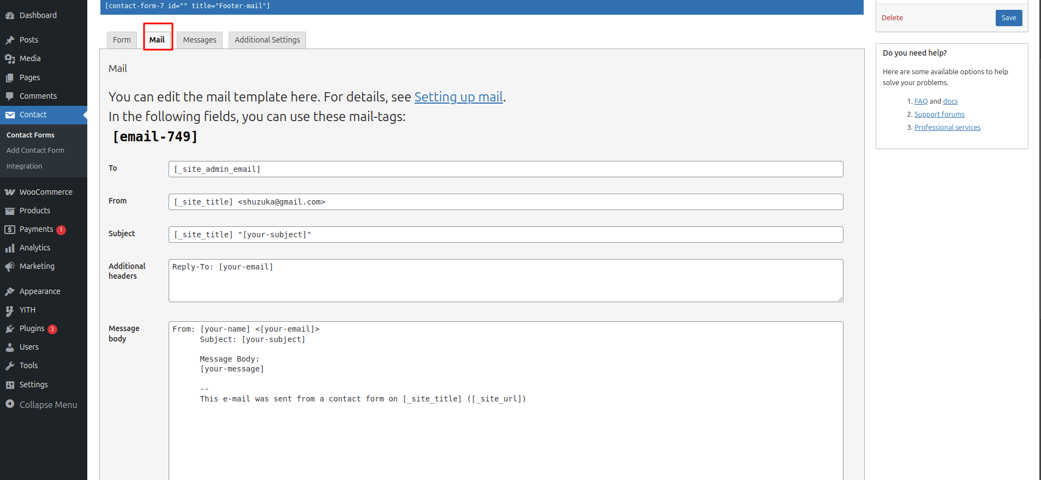Viewport: 1041px width, 480px height.
Task: Click the Tools menu label
Action: click(28, 365)
